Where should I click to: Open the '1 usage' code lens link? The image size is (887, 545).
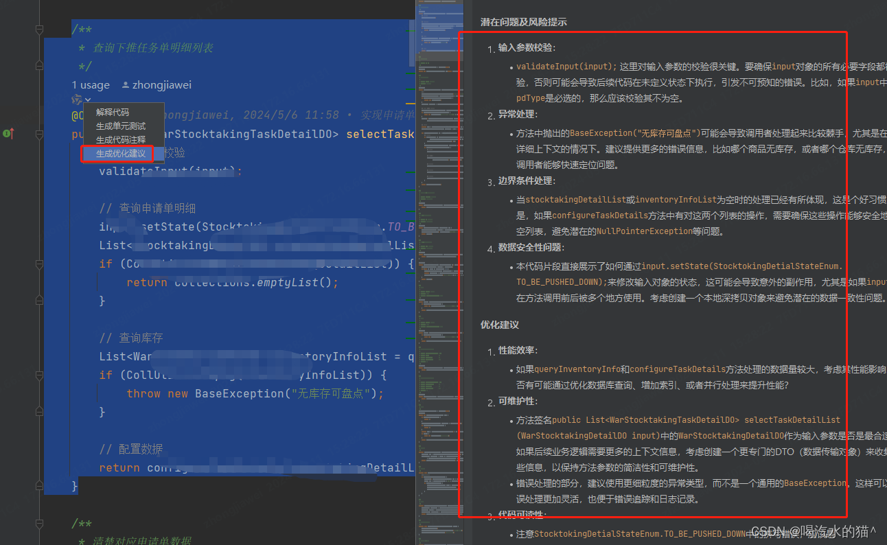[x=91, y=85]
